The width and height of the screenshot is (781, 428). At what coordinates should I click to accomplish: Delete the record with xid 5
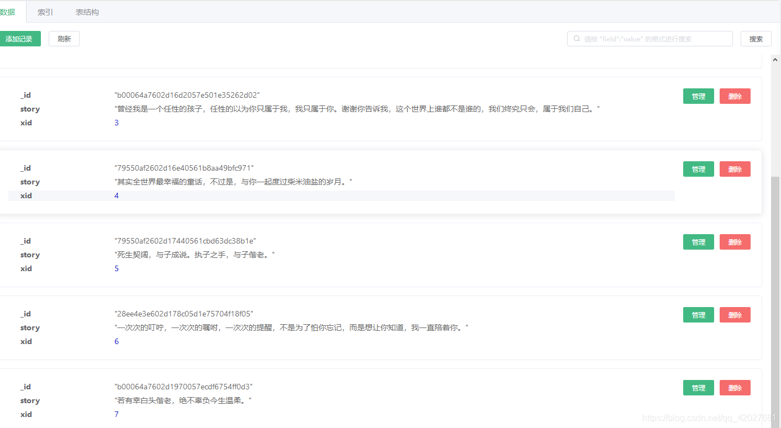coord(735,242)
